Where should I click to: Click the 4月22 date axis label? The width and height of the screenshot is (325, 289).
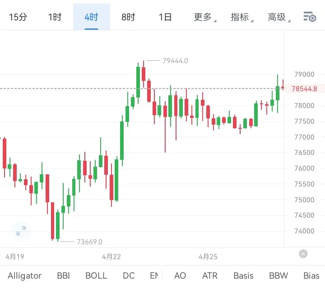point(111,257)
